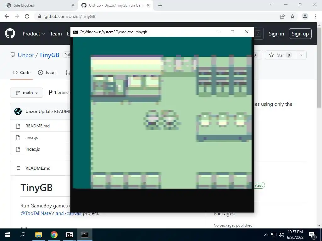
Task: Open File Explorer from the taskbar
Action: 38,235
